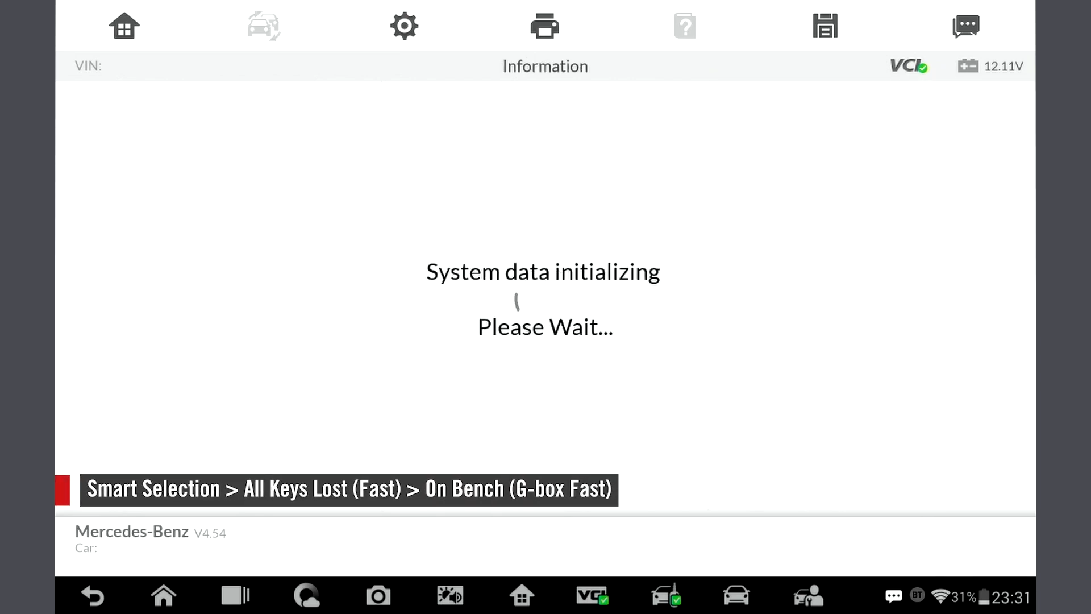
Task: Open the vehicle/car selection panel
Action: pyautogui.click(x=263, y=26)
